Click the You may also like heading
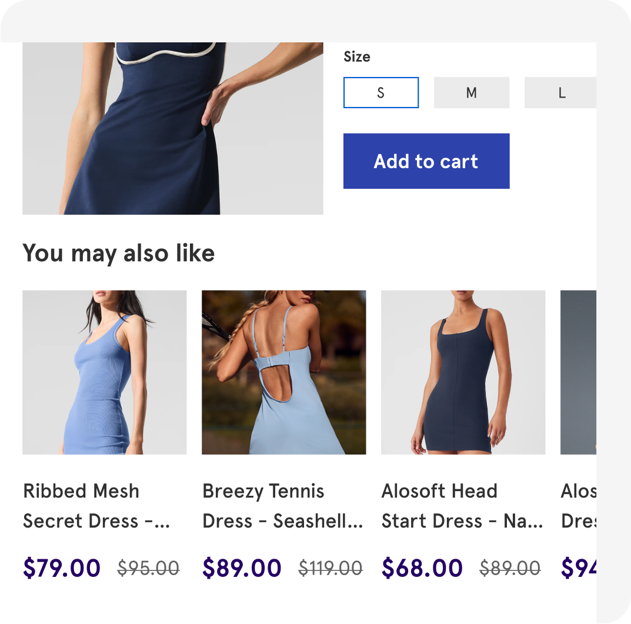The width and height of the screenshot is (631, 624). 119,253
